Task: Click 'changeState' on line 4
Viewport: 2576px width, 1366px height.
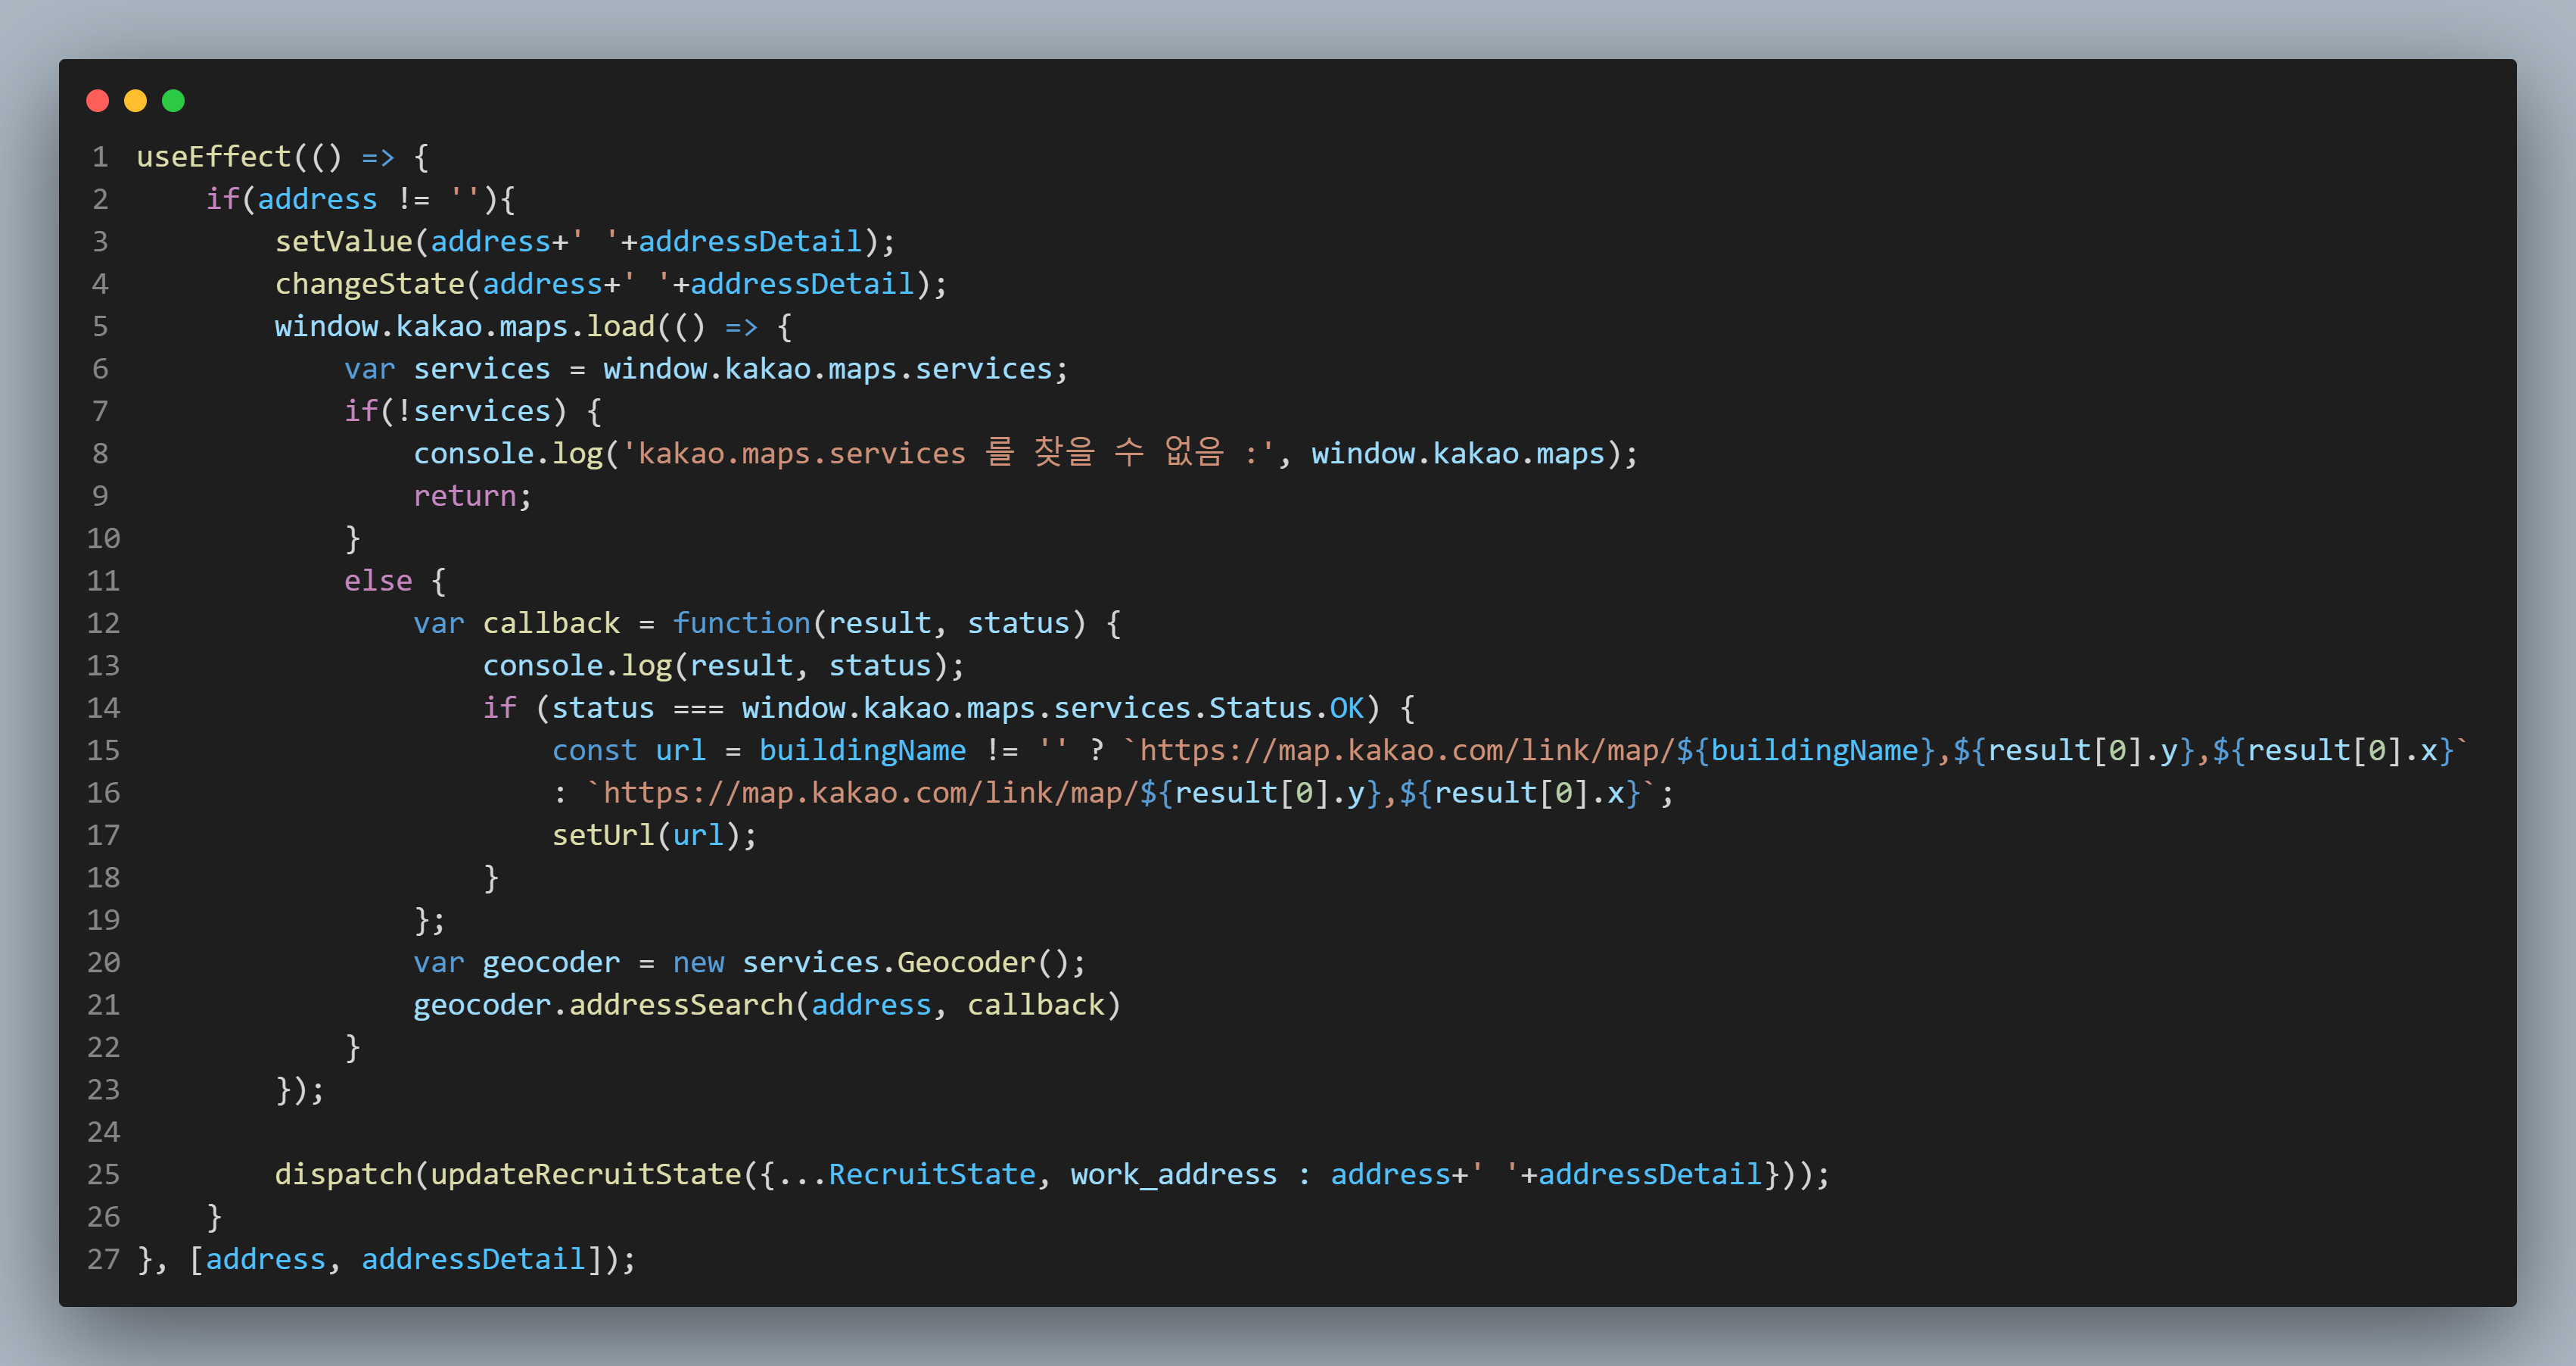Action: pos(370,284)
